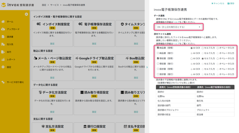The height and width of the screenshot is (133, 239).
Task: Uncheck the 領収書（受領） checkbox
Action: (158, 58)
